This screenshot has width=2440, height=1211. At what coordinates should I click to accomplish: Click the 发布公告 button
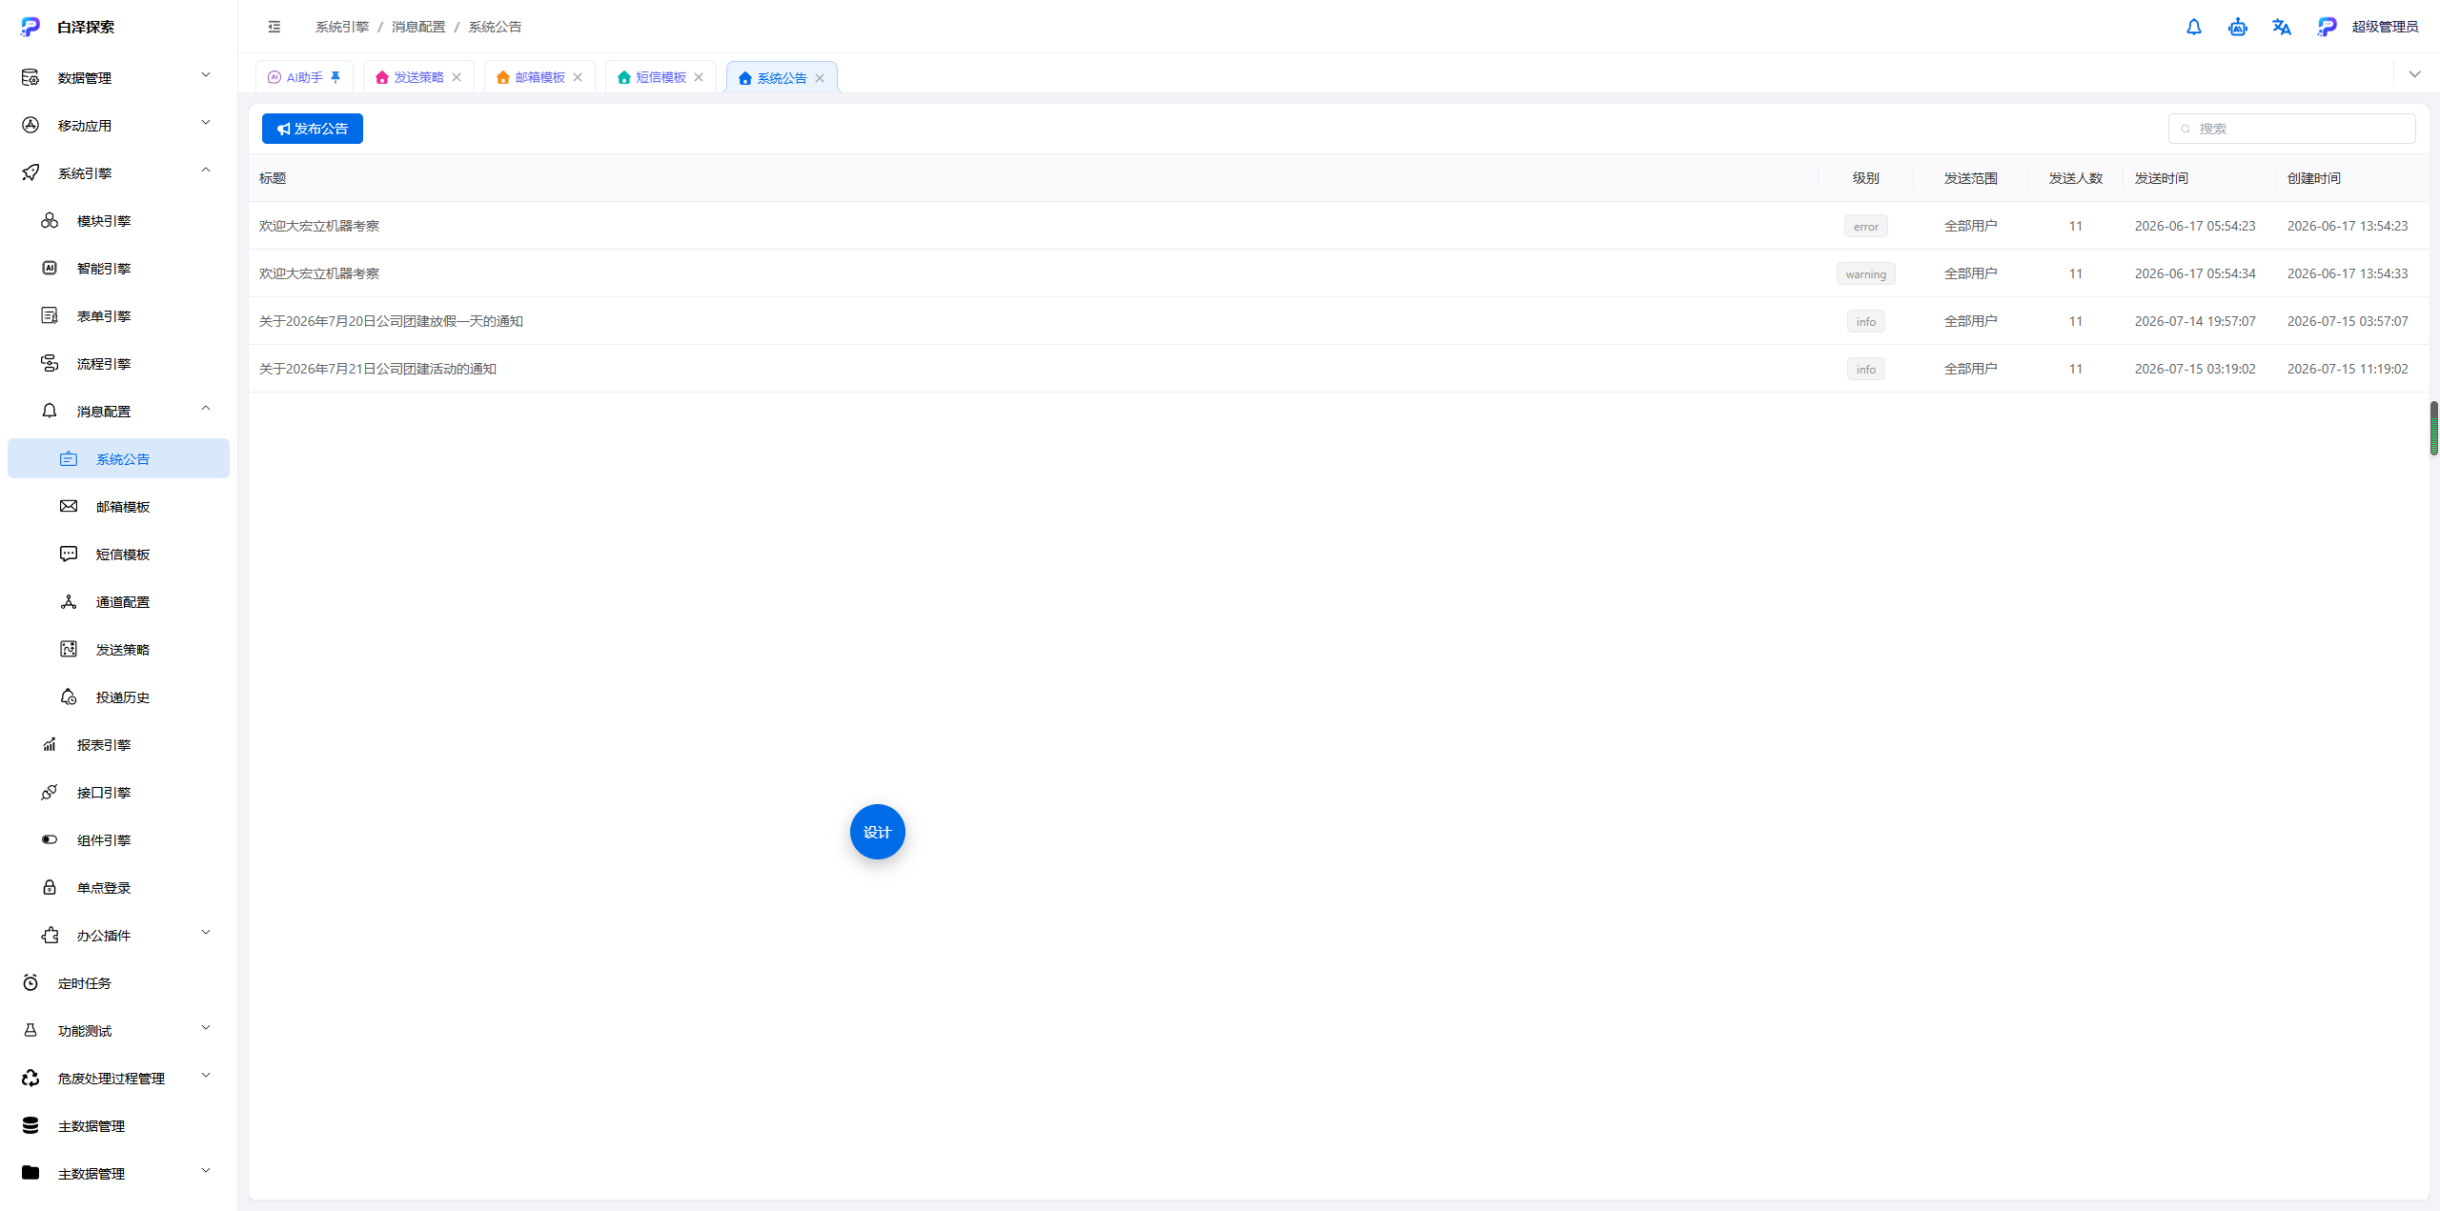[x=313, y=129]
